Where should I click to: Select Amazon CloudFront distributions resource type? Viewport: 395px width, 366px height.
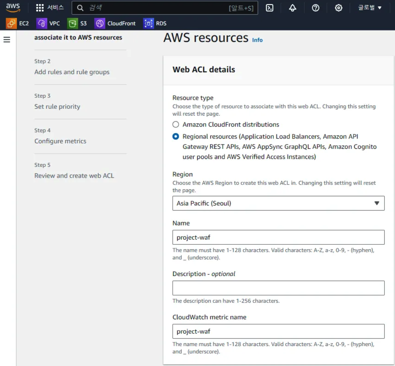coord(175,124)
